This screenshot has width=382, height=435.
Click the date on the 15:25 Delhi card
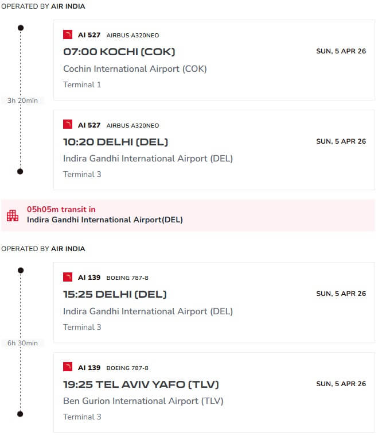[341, 294]
